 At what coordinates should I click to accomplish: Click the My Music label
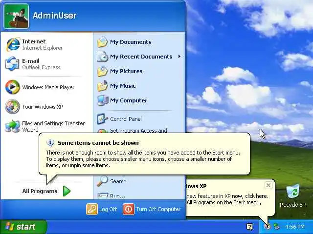(x=123, y=86)
